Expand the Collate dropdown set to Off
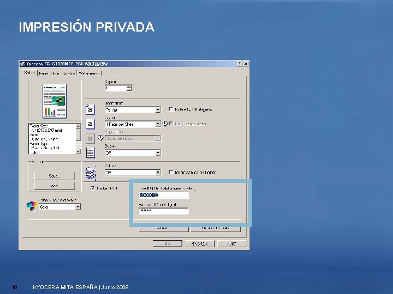The width and height of the screenshot is (393, 294). (133, 172)
